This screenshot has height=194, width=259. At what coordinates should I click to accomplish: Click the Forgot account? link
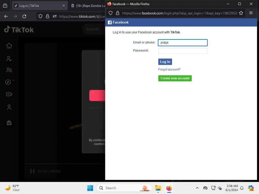click(169, 69)
